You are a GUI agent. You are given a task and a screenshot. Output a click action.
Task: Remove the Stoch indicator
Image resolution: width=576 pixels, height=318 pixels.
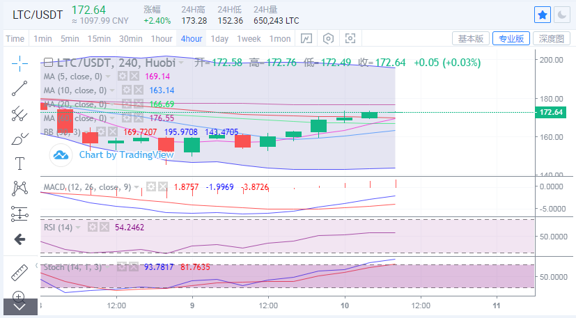coord(134,267)
